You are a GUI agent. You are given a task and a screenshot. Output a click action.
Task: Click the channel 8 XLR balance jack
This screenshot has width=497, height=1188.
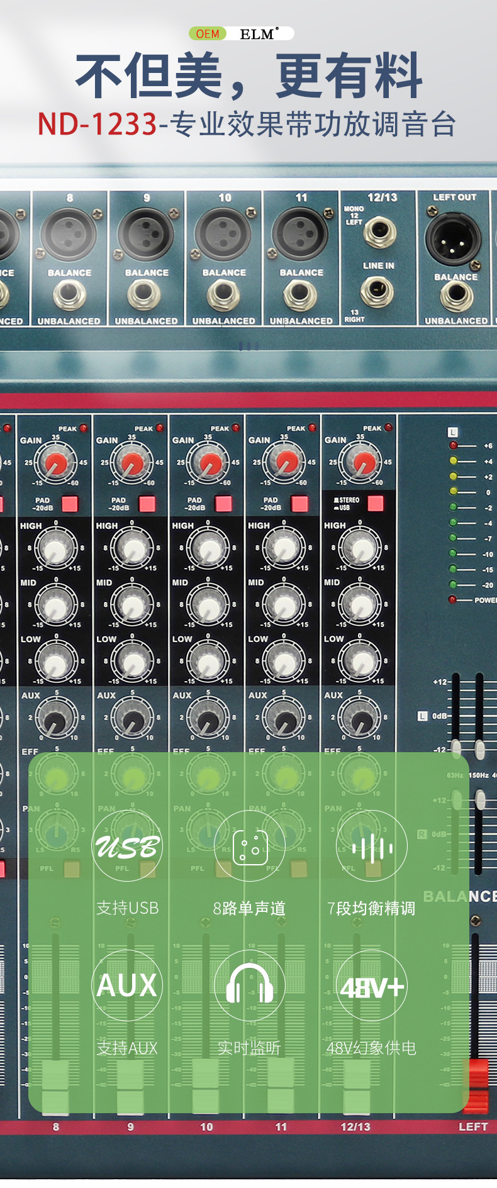click(69, 233)
